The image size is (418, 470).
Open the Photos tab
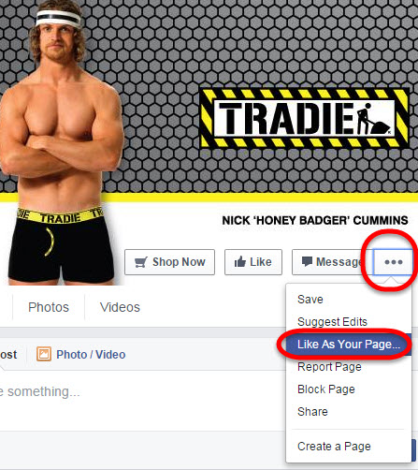click(49, 307)
